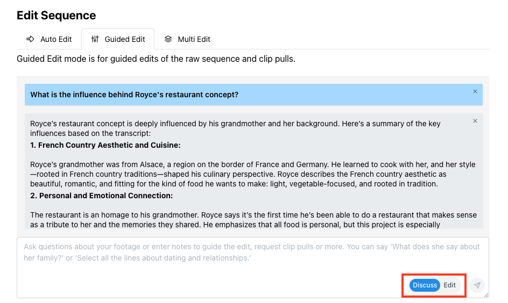Click the homage to grandmother paragraph
508x303 pixels.
click(253, 220)
